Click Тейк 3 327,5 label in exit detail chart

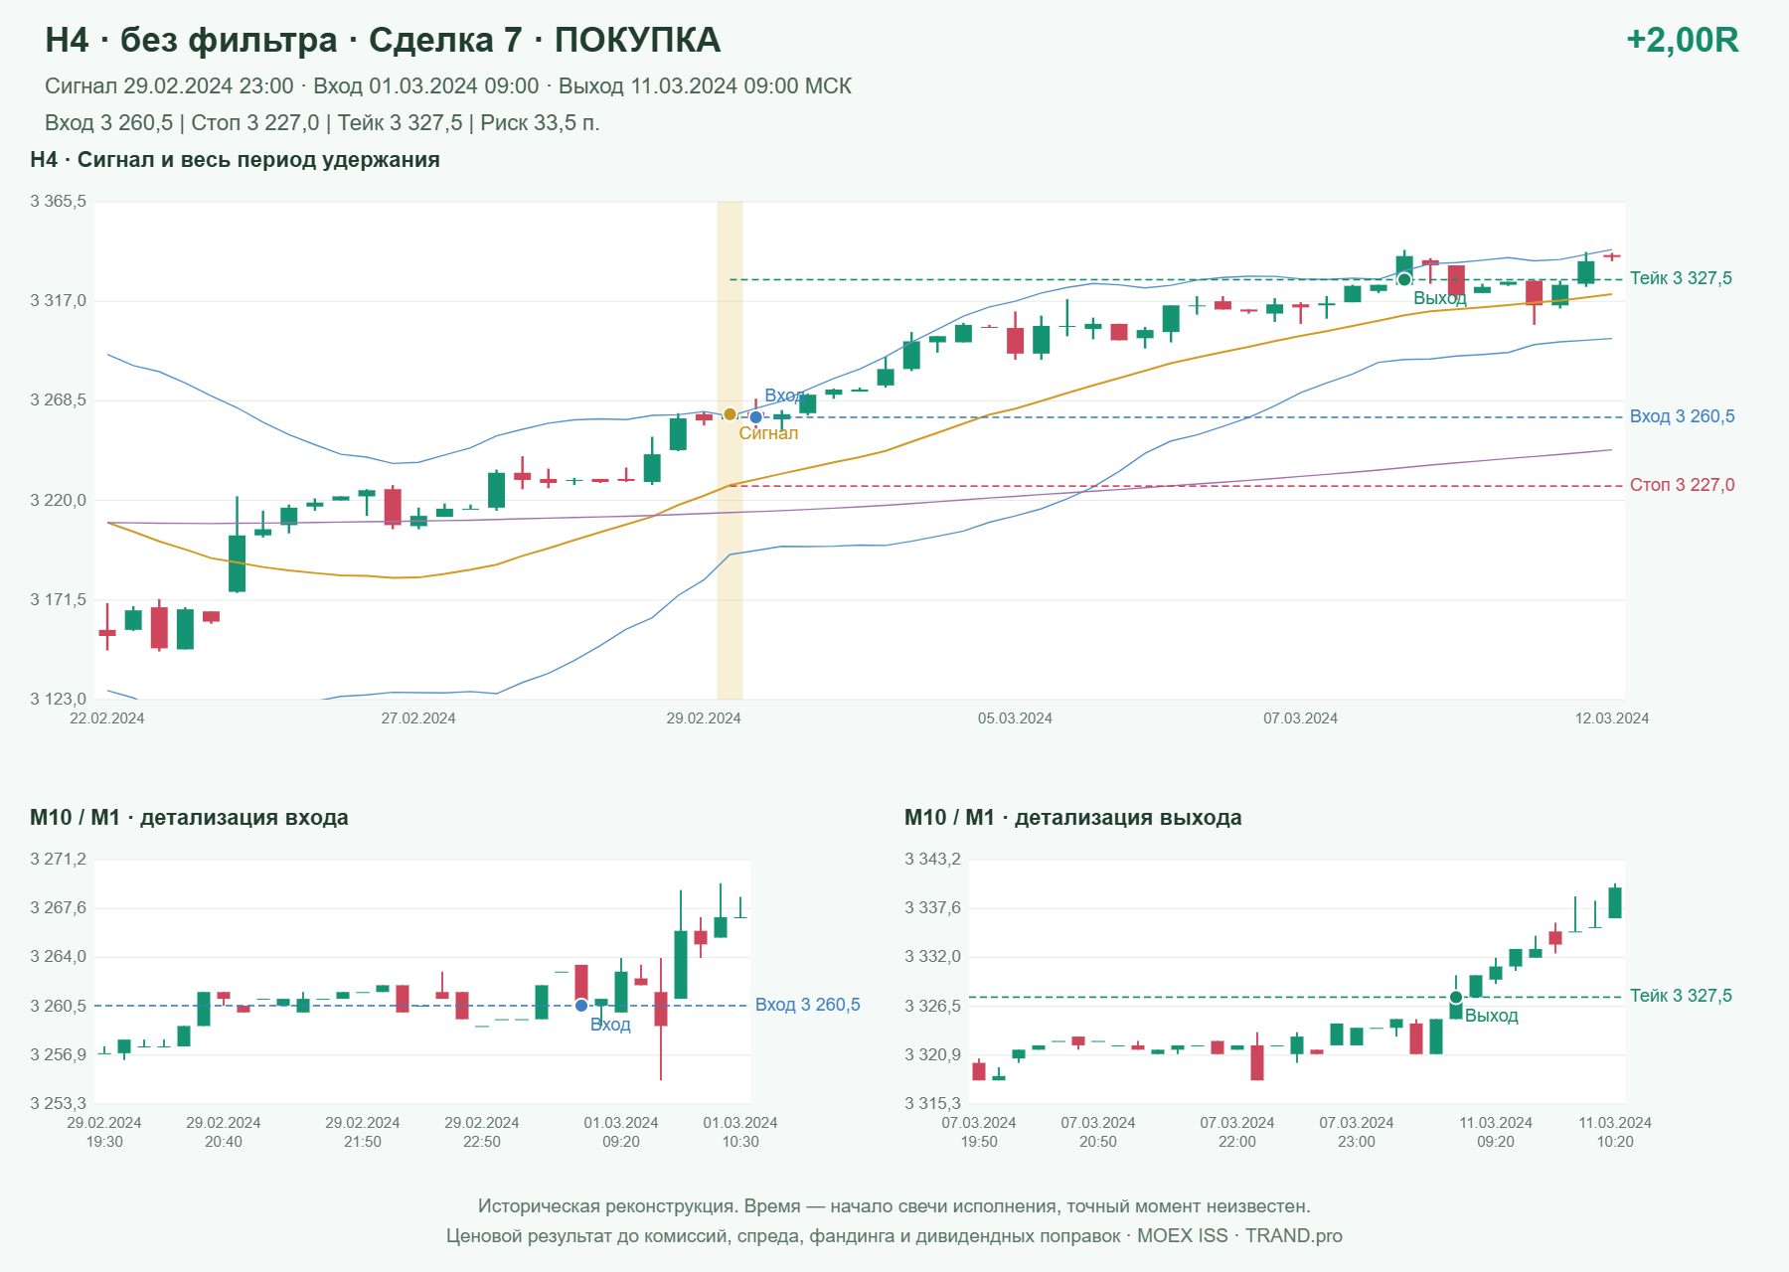(1681, 996)
